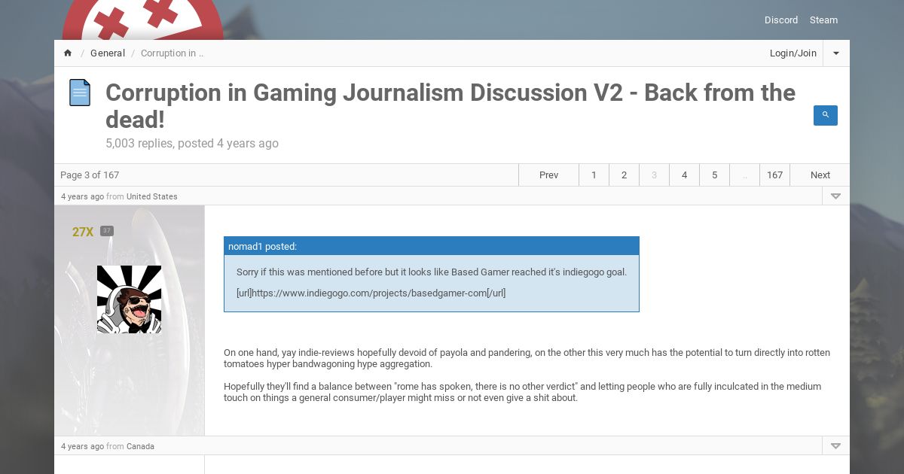Viewport: 904px width, 474px height.
Task: Expand the dropdown arrow beside Login/Join
Action: [836, 53]
